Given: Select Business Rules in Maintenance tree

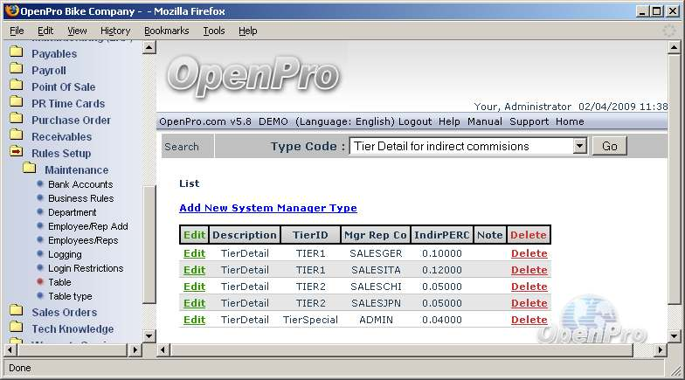Looking at the screenshot, I should pyautogui.click(x=80, y=198).
